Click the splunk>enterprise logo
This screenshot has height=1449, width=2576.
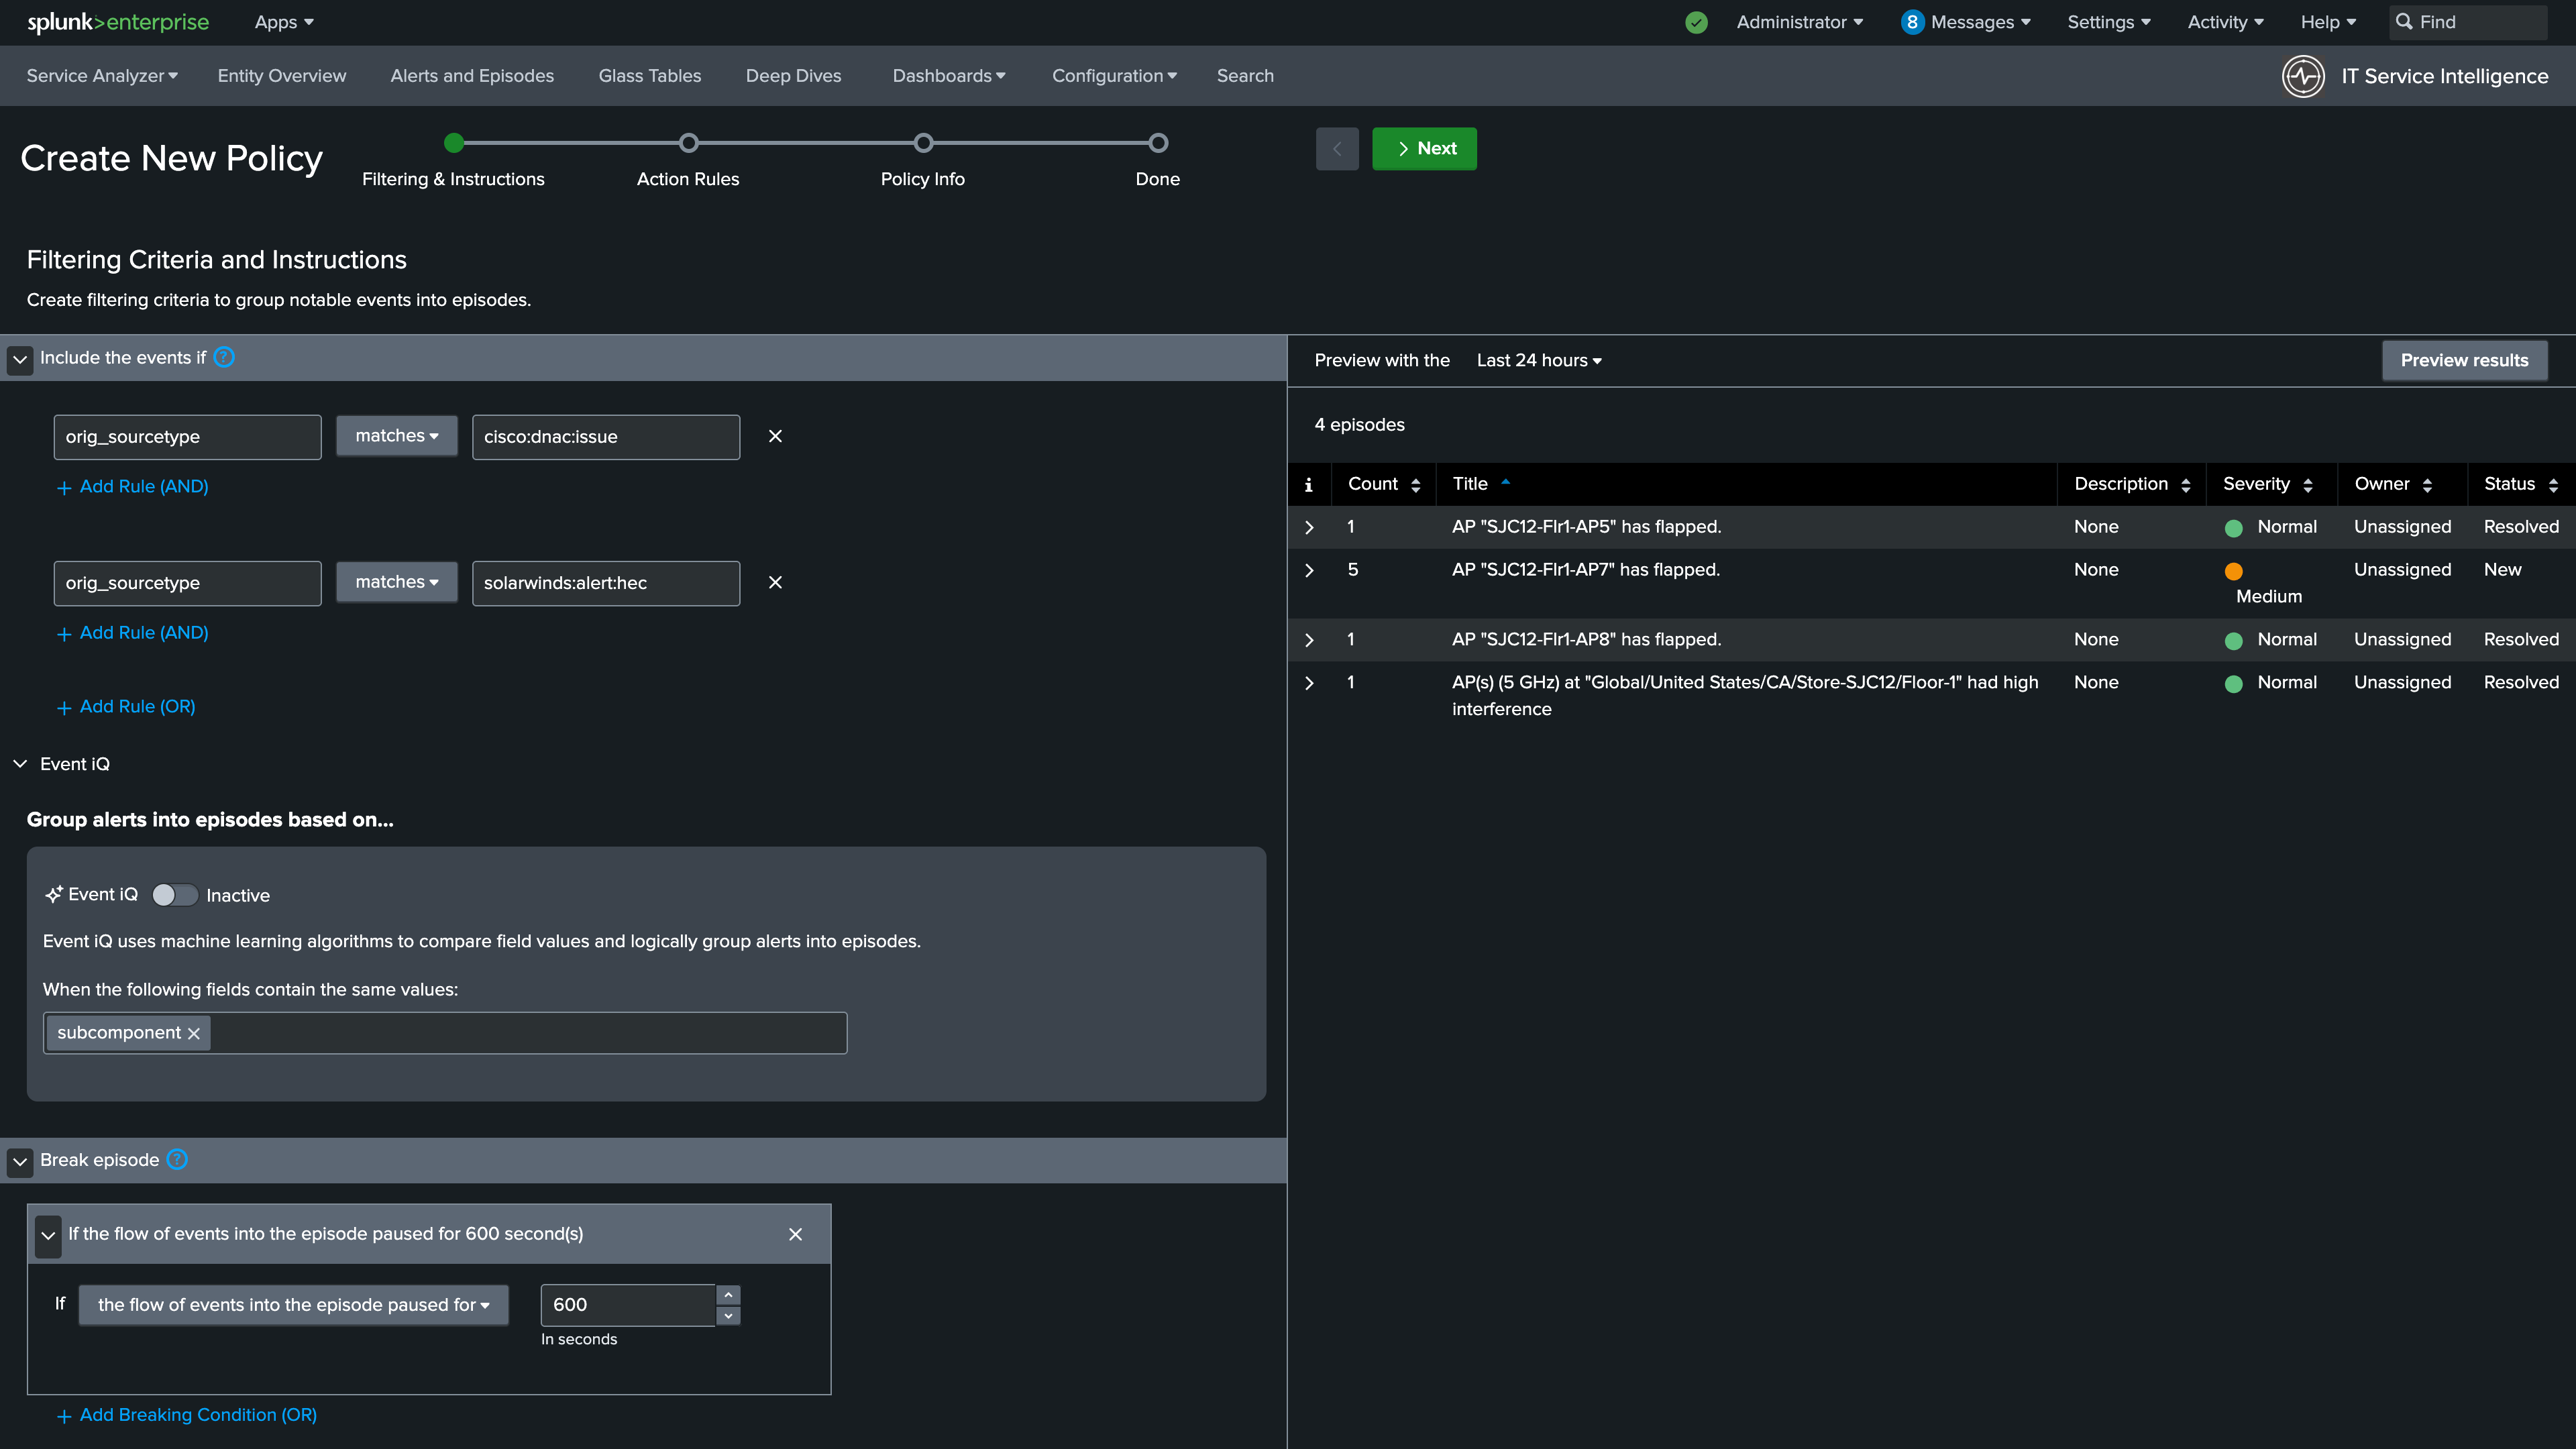(118, 22)
